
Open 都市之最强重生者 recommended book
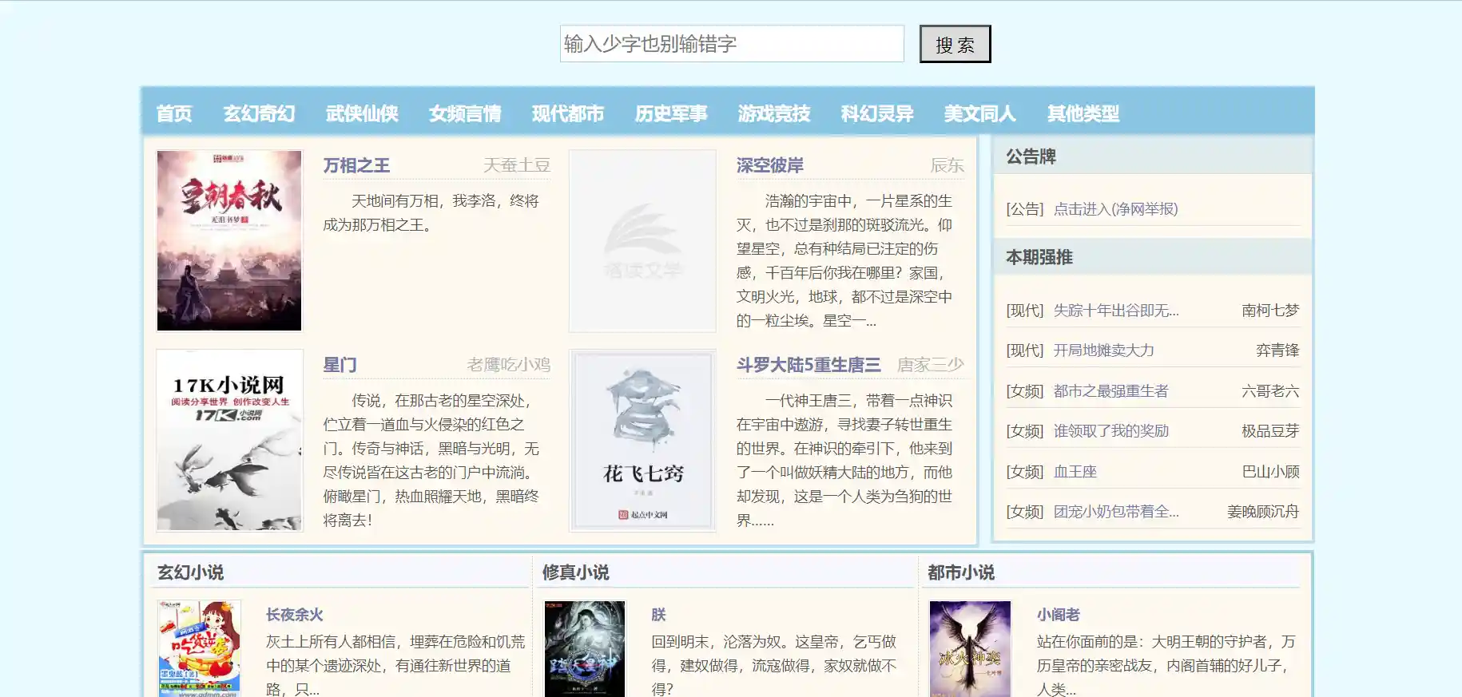tap(1110, 391)
